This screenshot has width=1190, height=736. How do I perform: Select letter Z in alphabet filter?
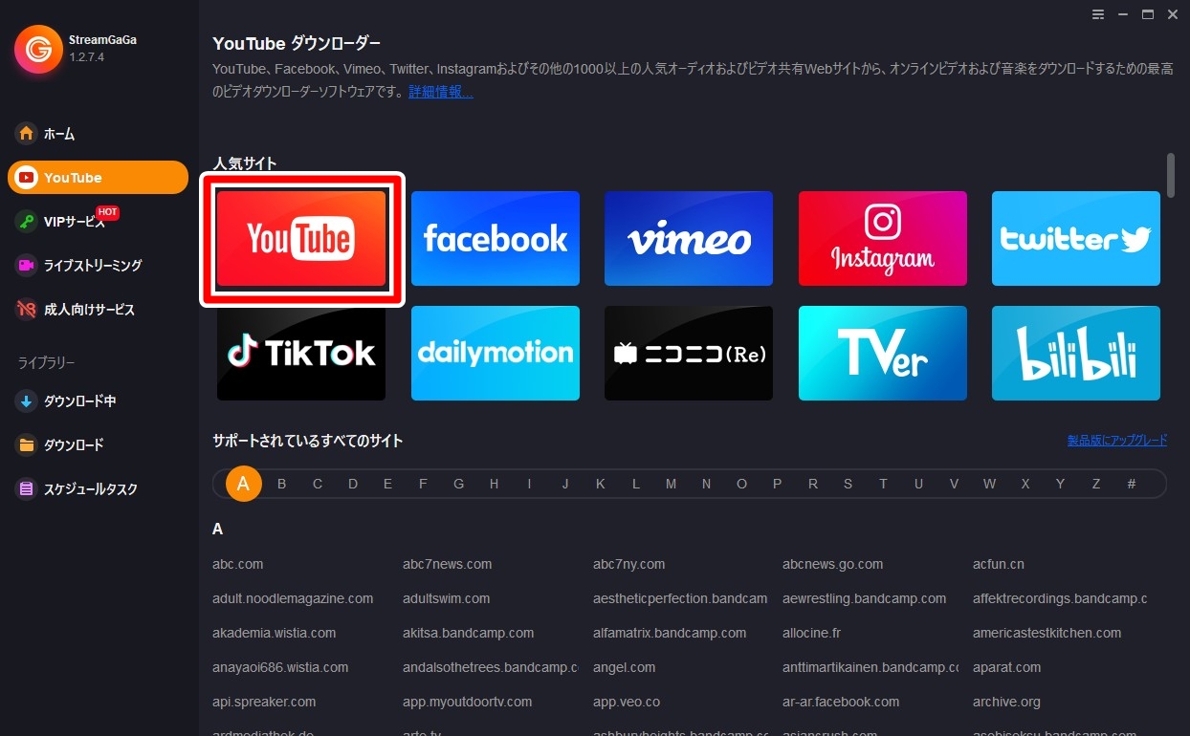coord(1096,484)
